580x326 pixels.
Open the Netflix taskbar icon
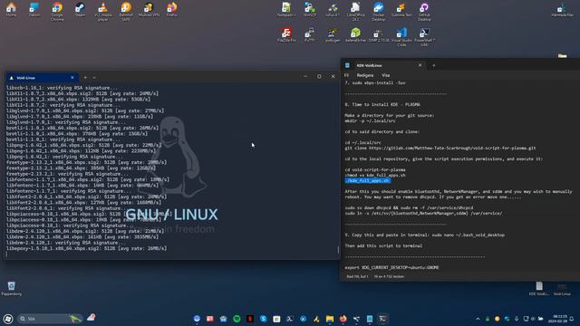250,319
